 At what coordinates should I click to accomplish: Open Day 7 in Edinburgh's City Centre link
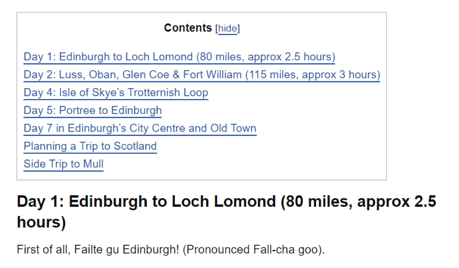click(140, 128)
